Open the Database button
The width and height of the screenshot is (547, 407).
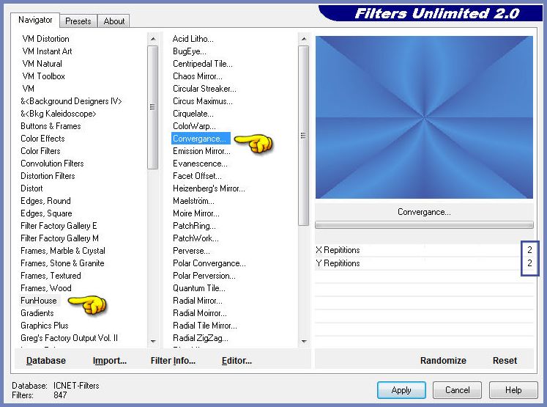click(x=46, y=361)
